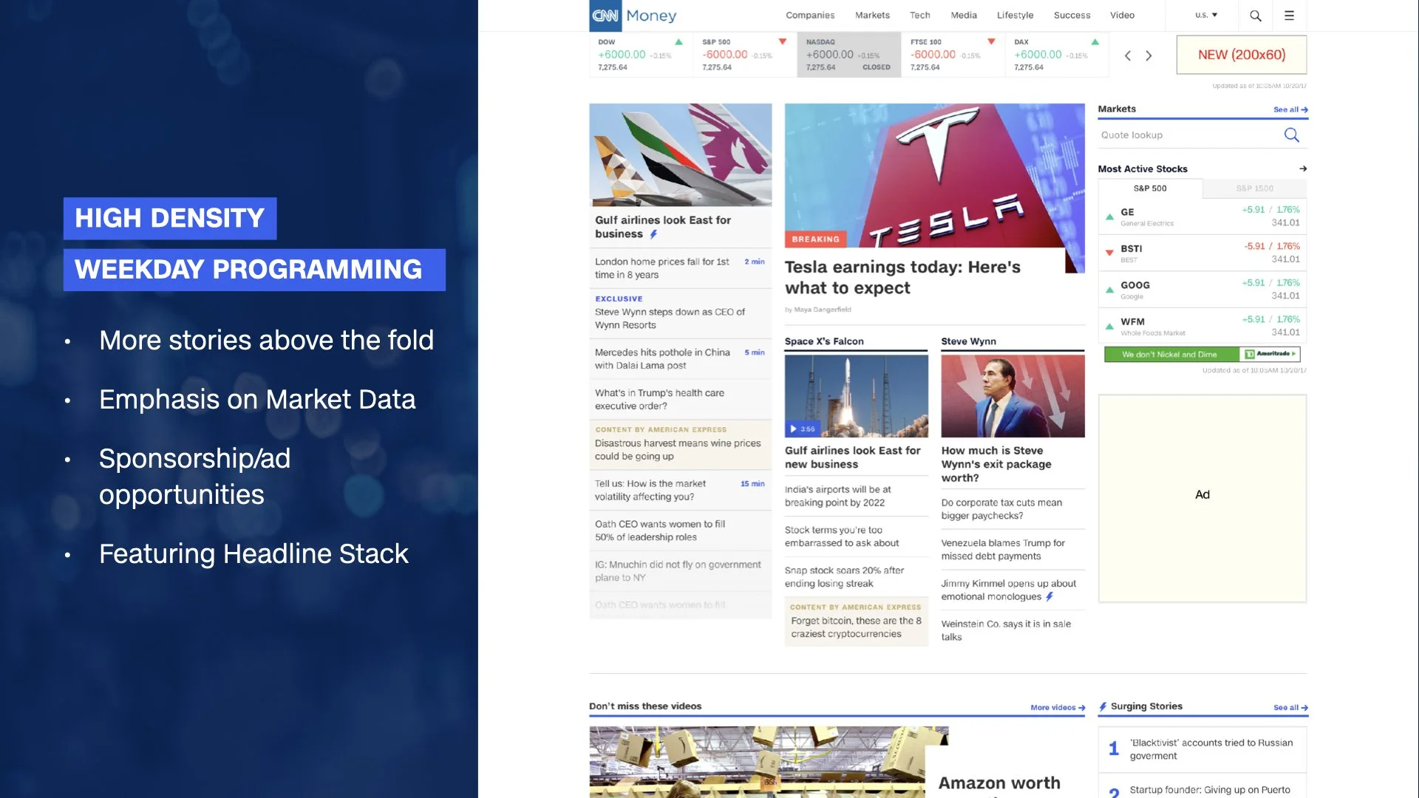Click Markets See all link
Viewport: 1419px width, 798px height.
click(x=1290, y=109)
